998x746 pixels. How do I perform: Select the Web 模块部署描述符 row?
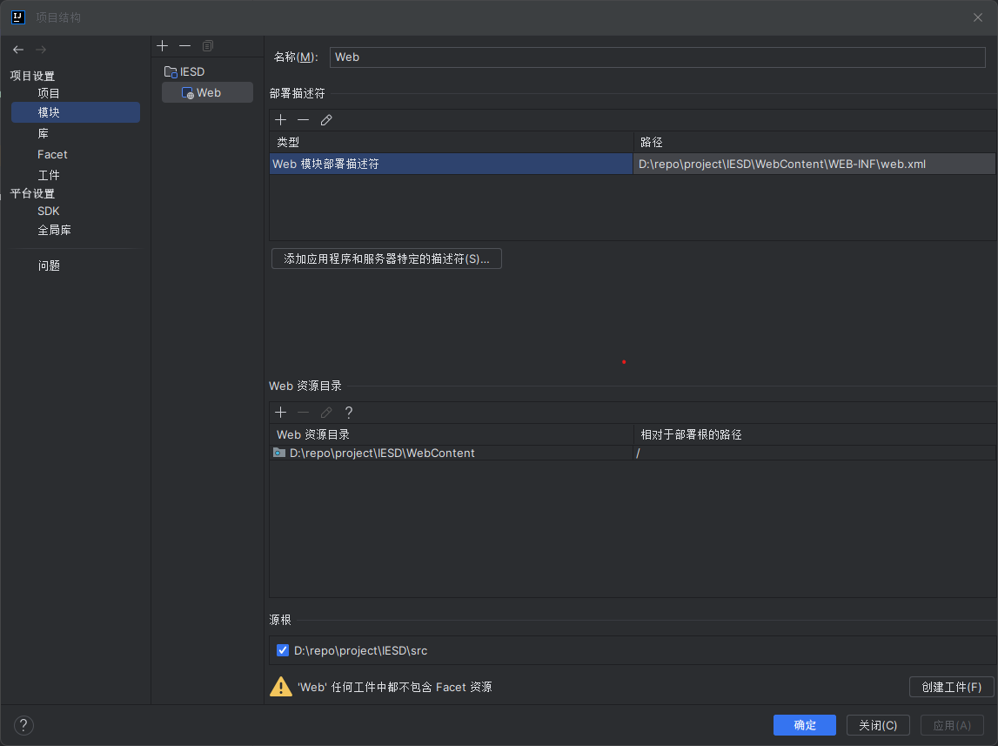tap(452, 165)
